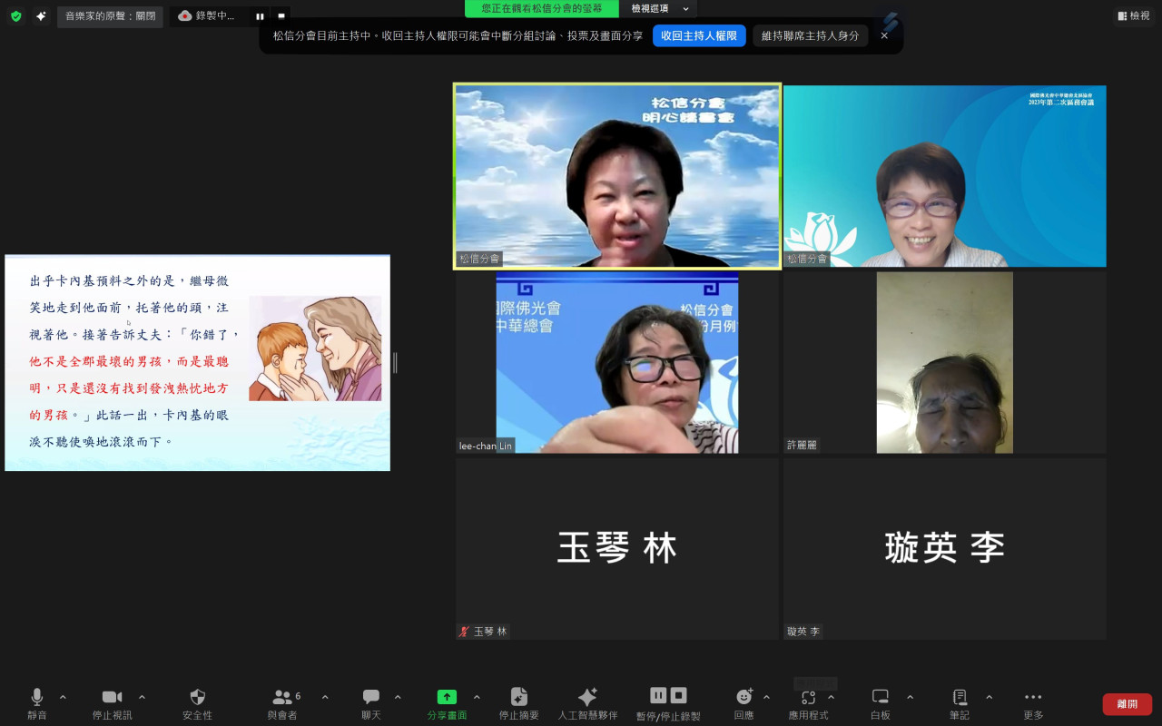Open the 檢視 view layout menu

pos(1133,16)
